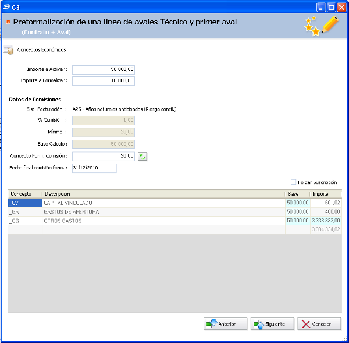Click the Concepto column header

tap(25, 194)
